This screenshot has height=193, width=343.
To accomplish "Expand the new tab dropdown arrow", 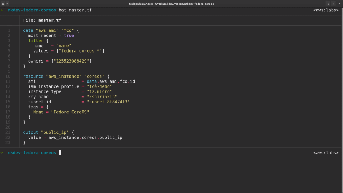I will [x=7, y=4].
